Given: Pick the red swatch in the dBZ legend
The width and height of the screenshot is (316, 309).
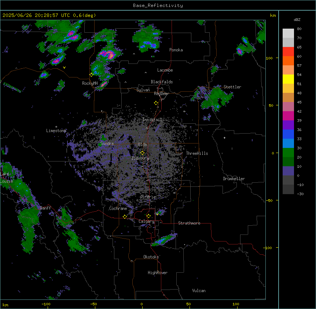Looking at the screenshot, I should (x=288, y=51).
